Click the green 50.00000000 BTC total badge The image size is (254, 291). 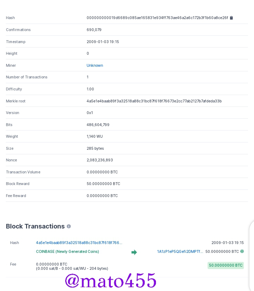pos(226,265)
